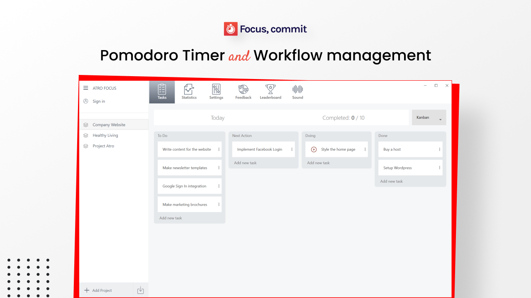Click the Sign in link

(99, 101)
